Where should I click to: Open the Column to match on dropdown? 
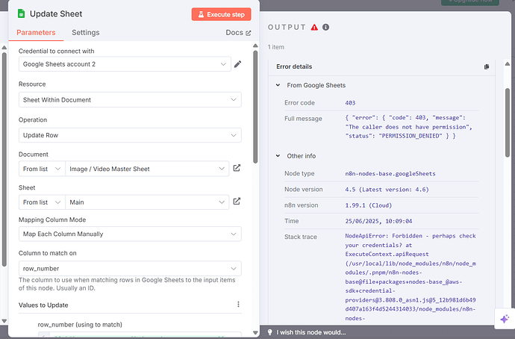point(130,268)
